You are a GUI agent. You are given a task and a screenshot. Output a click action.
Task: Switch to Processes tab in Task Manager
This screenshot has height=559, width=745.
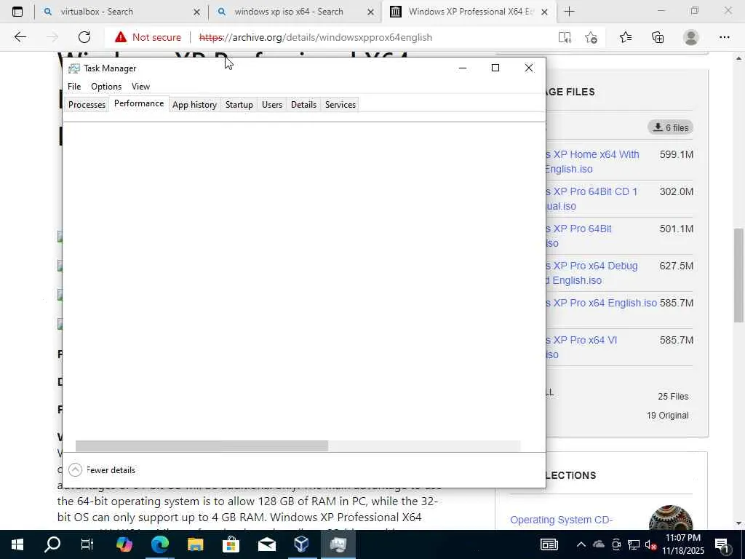(87, 105)
